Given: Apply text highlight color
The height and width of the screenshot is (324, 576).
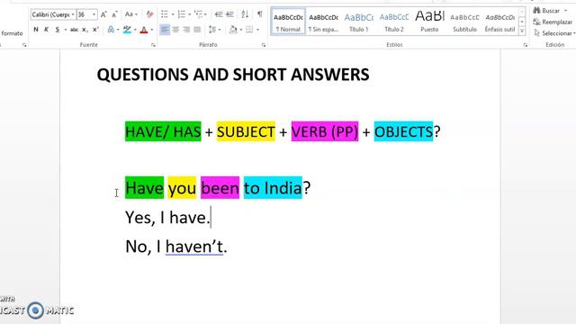Looking at the screenshot, I should tap(127, 30).
